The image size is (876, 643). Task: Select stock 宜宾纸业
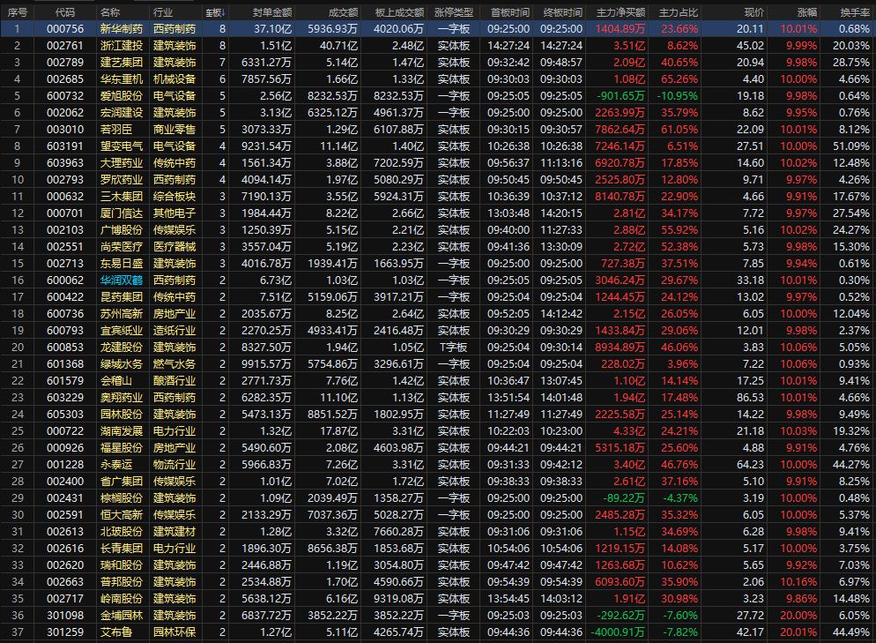(122, 331)
